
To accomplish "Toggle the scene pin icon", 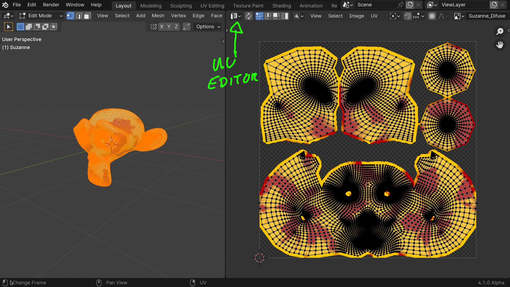I will pos(400,5).
